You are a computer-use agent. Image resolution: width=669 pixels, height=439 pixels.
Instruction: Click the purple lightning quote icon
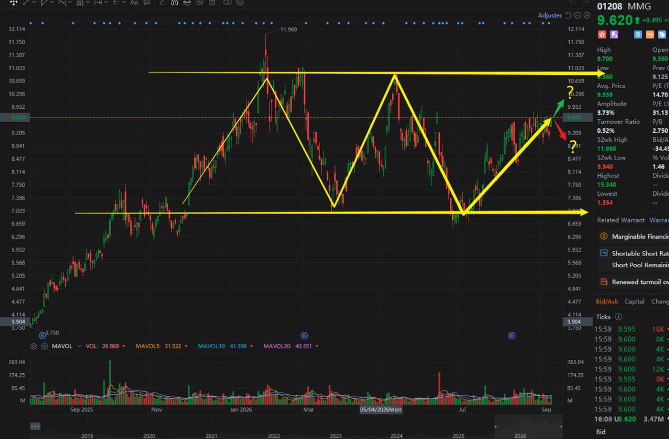(614, 35)
